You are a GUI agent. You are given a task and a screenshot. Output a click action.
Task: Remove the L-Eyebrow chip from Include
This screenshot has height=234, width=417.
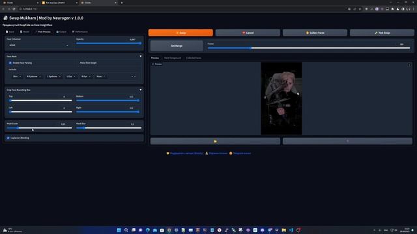pyautogui.click(x=59, y=77)
